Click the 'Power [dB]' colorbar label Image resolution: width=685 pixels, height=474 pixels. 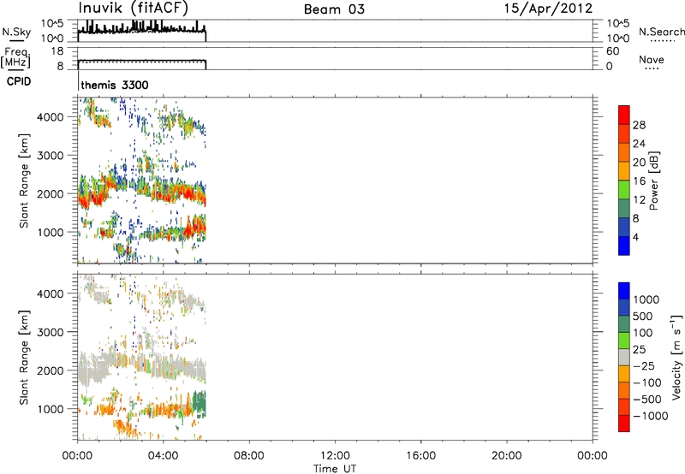pyautogui.click(x=654, y=181)
